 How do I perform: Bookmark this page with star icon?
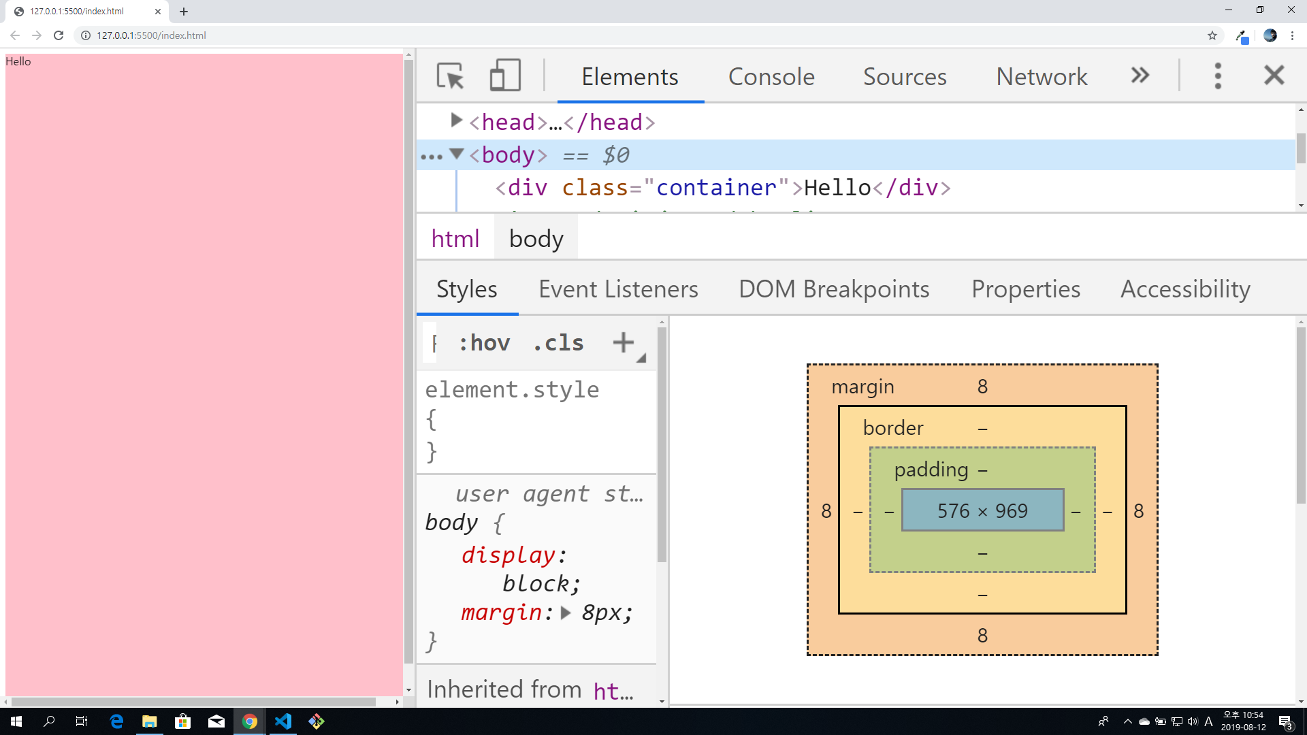pyautogui.click(x=1212, y=35)
